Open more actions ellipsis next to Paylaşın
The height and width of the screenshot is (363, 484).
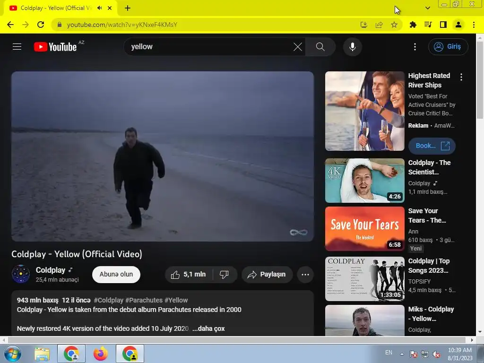pyautogui.click(x=305, y=275)
